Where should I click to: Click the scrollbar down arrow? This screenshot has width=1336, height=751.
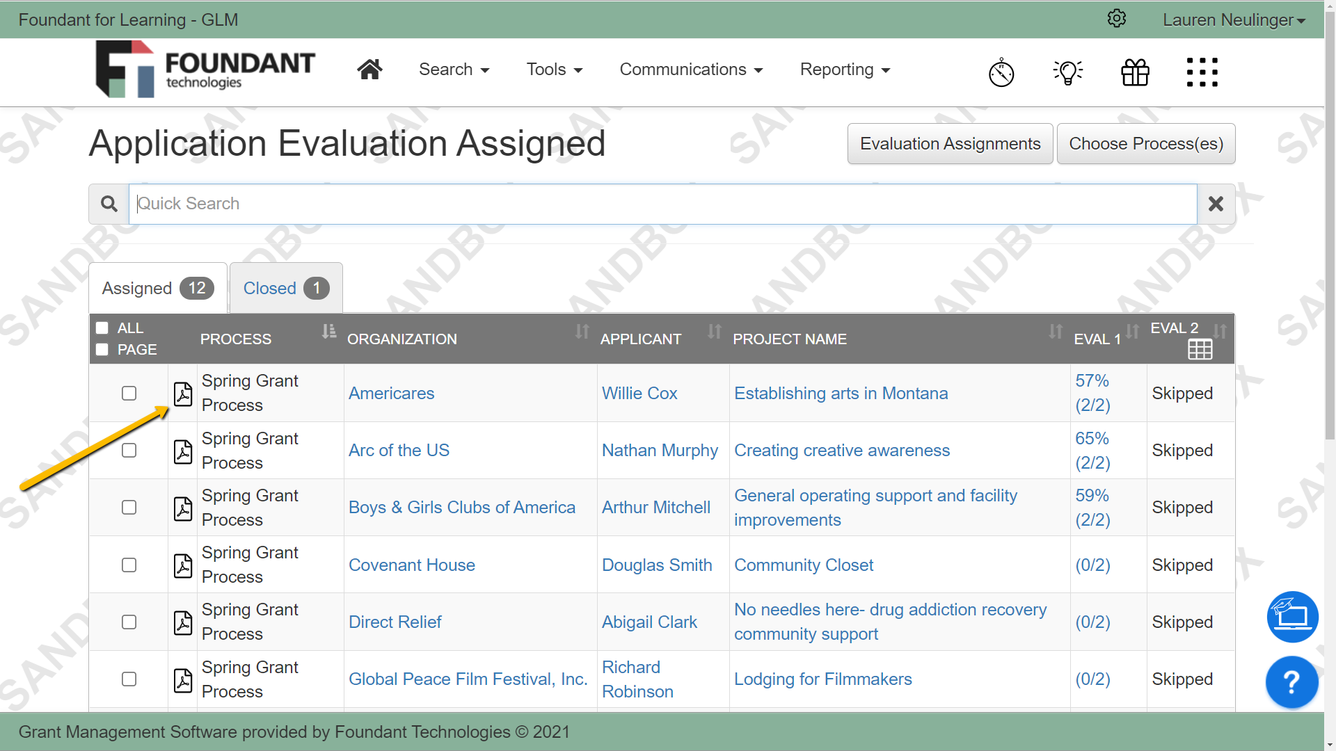click(x=1330, y=744)
